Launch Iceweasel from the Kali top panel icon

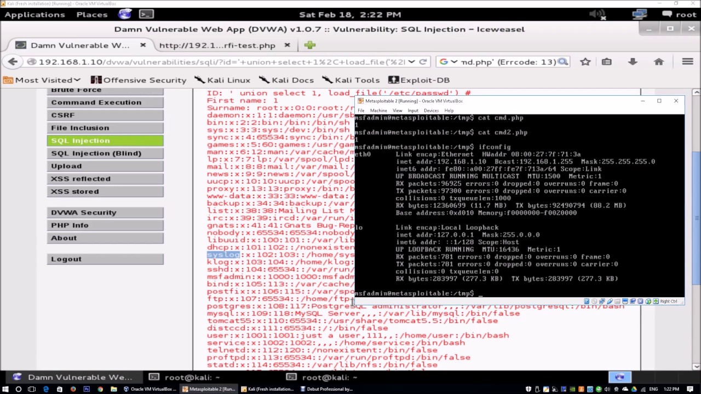tap(125, 14)
